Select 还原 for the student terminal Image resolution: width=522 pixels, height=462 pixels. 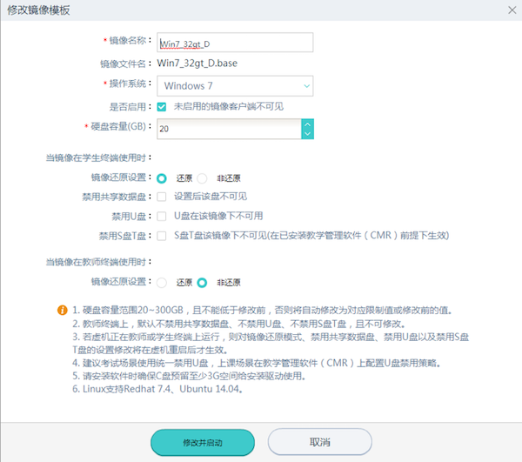(x=162, y=177)
